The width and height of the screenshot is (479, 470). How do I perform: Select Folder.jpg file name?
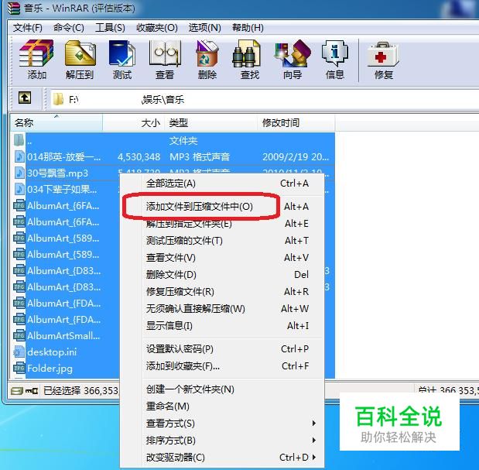50,369
